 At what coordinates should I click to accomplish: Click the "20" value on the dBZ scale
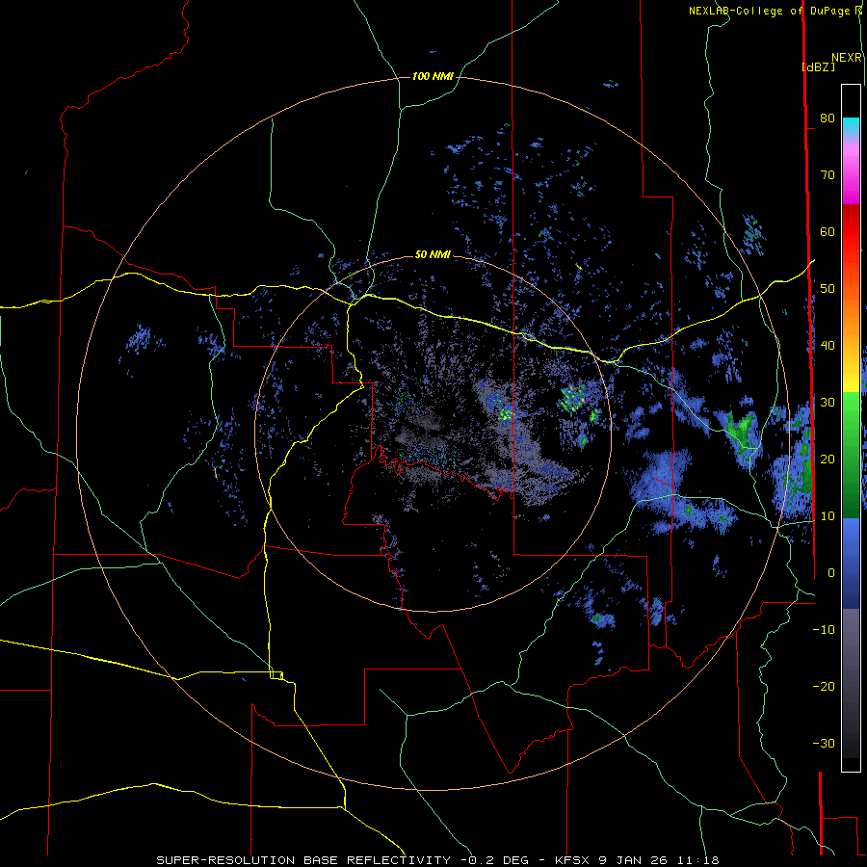828,460
